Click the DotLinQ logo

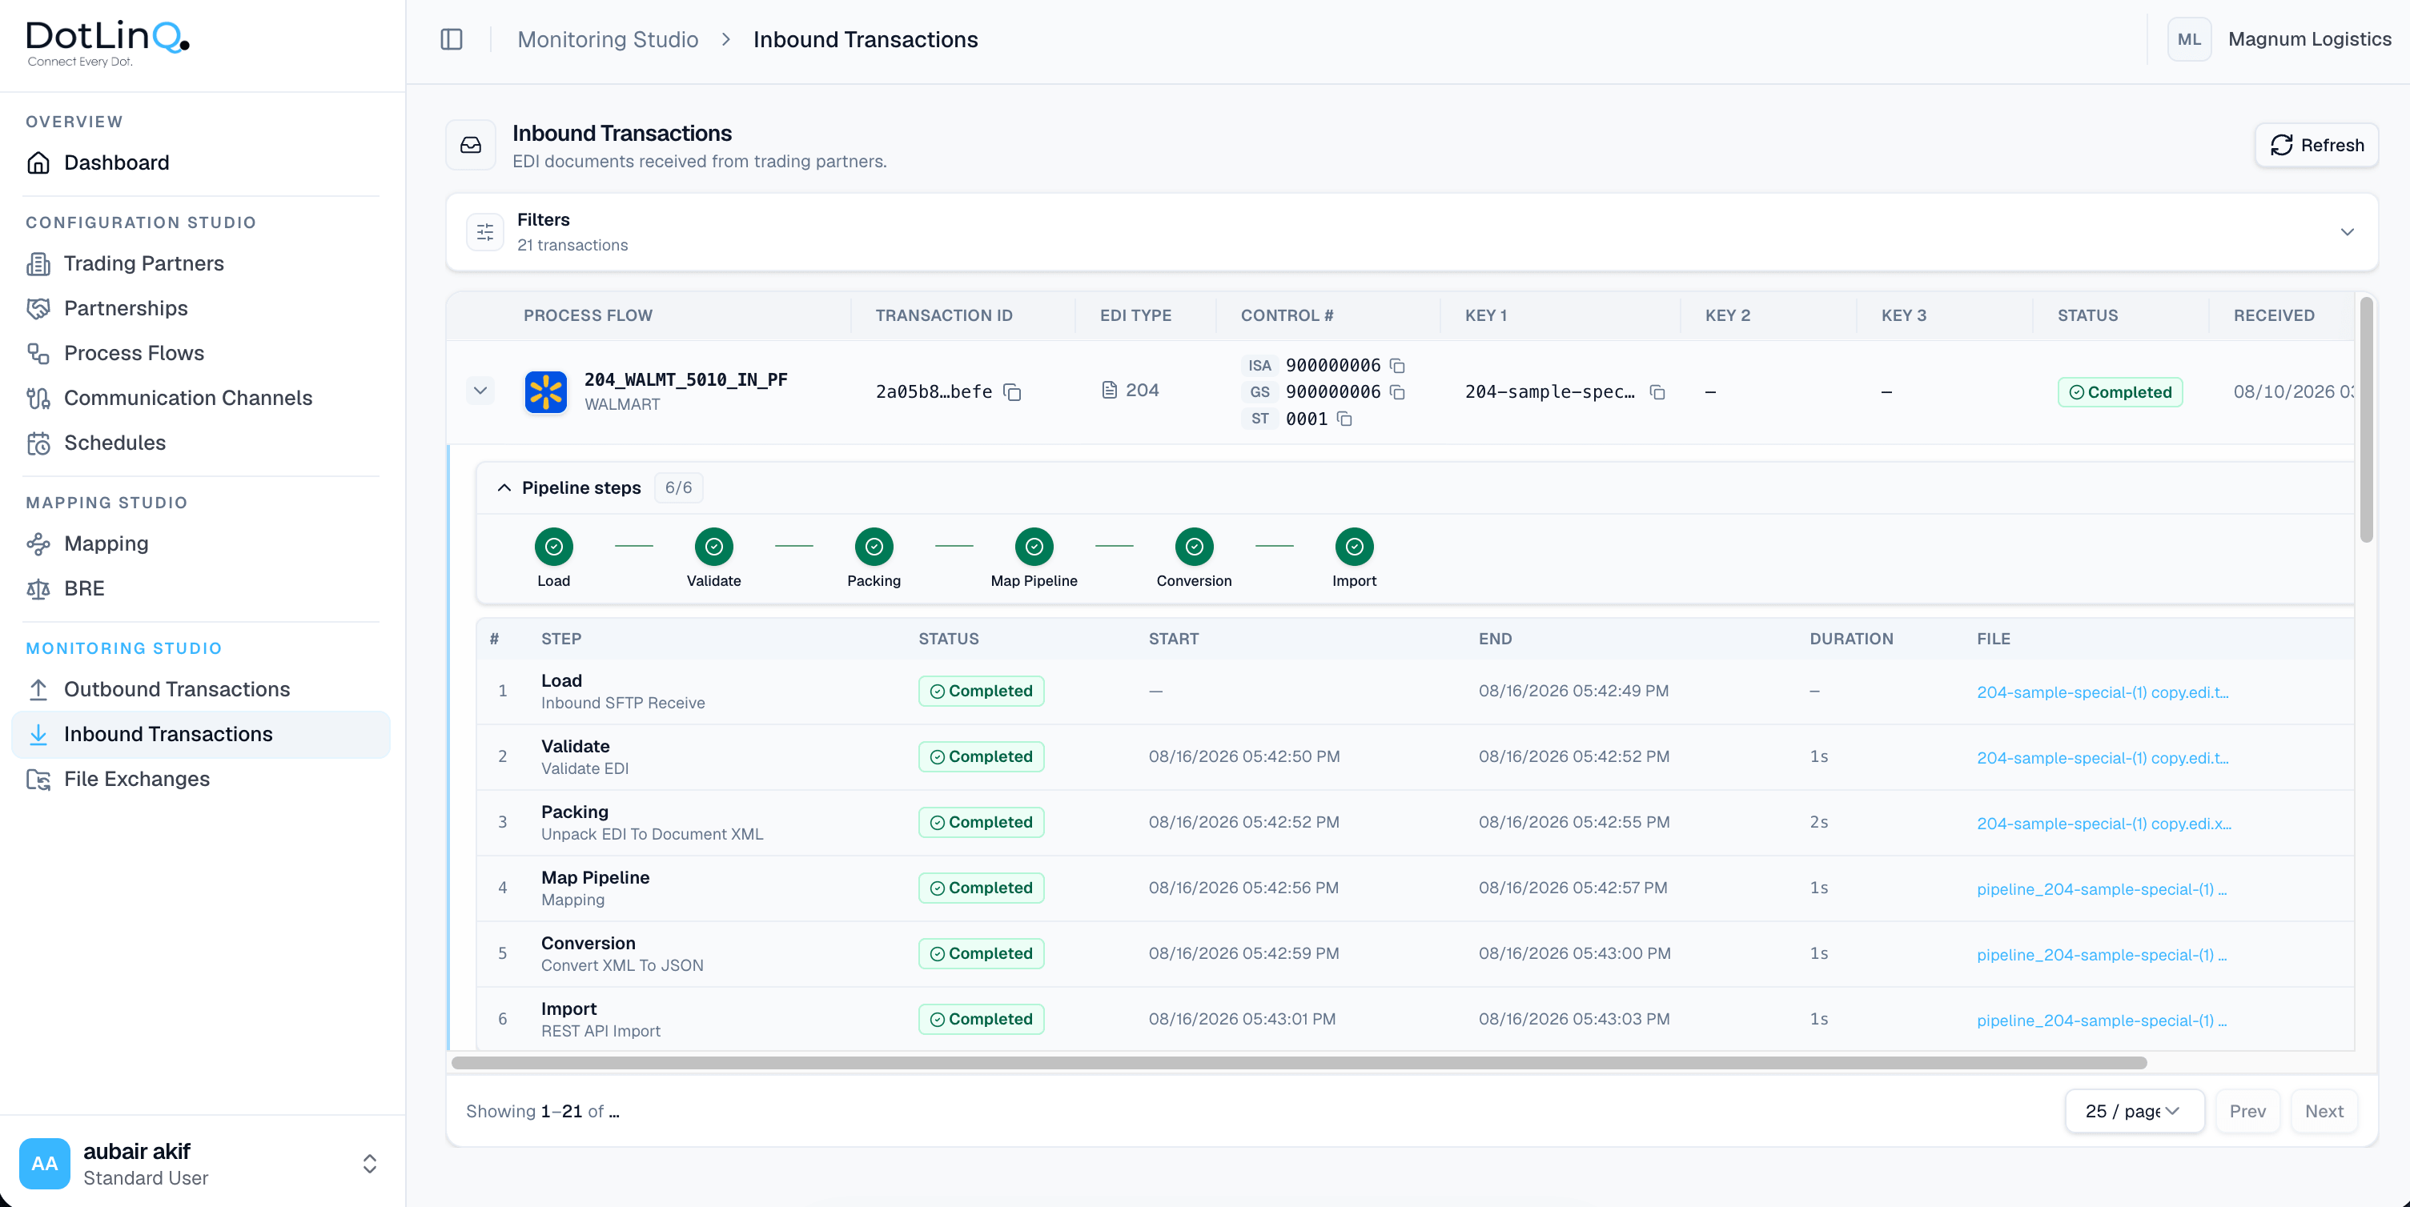(107, 44)
